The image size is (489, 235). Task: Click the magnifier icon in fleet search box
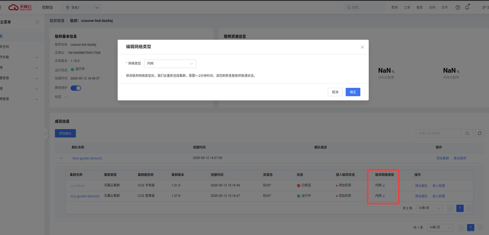click(x=467, y=133)
